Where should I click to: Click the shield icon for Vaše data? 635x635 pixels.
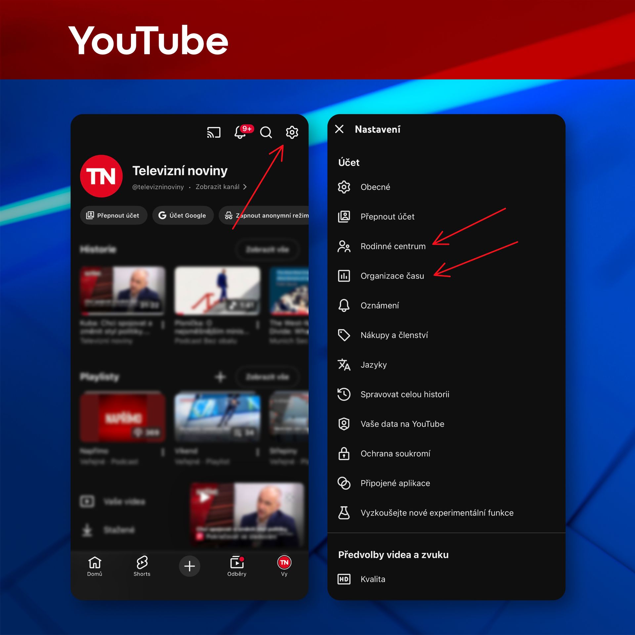click(x=344, y=424)
